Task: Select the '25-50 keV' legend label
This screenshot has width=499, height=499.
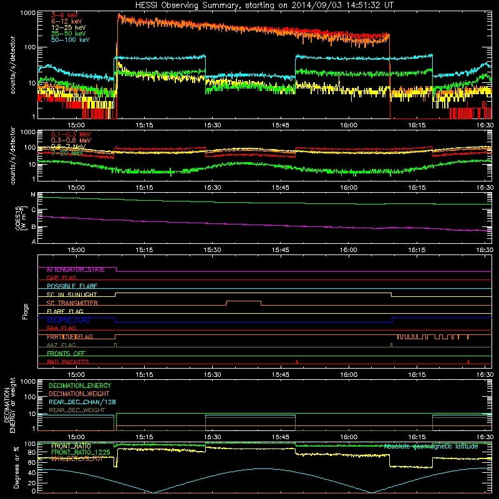Action: [x=69, y=34]
